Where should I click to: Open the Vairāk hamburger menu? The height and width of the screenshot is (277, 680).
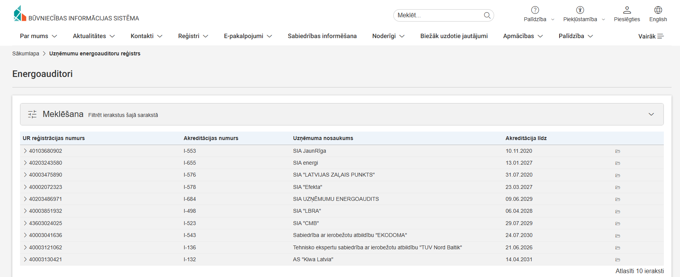pyautogui.click(x=651, y=36)
